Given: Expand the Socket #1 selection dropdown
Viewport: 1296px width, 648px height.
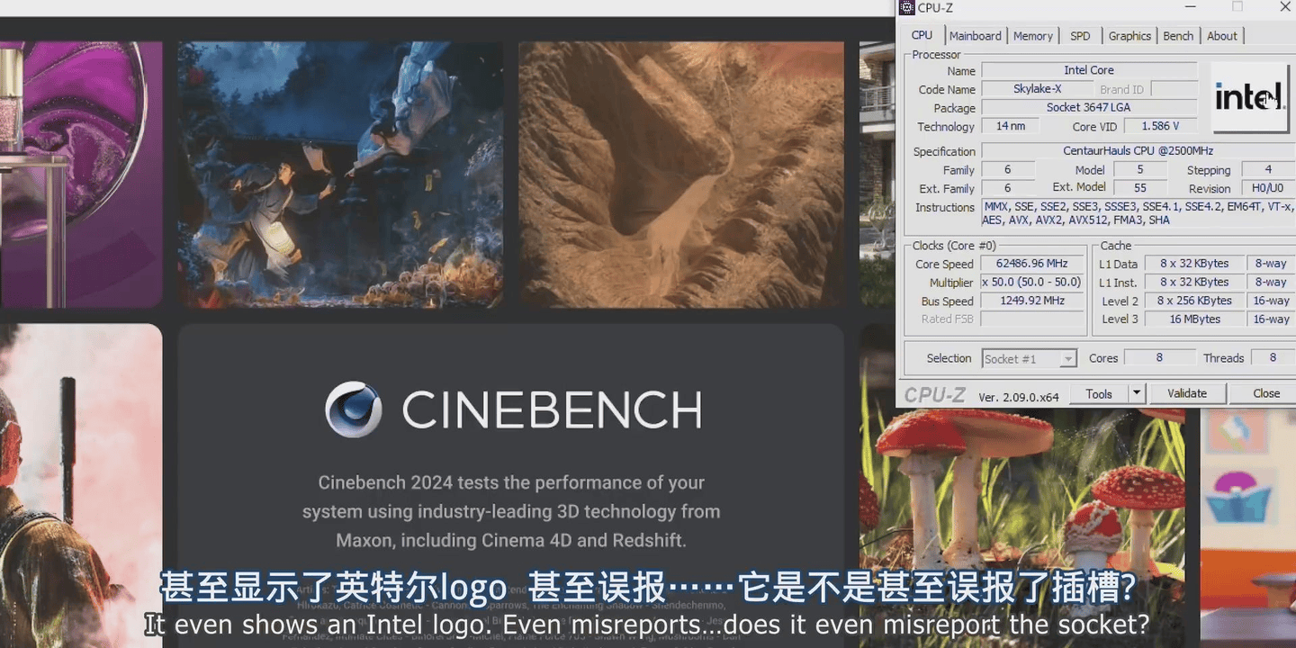Looking at the screenshot, I should tap(1067, 359).
